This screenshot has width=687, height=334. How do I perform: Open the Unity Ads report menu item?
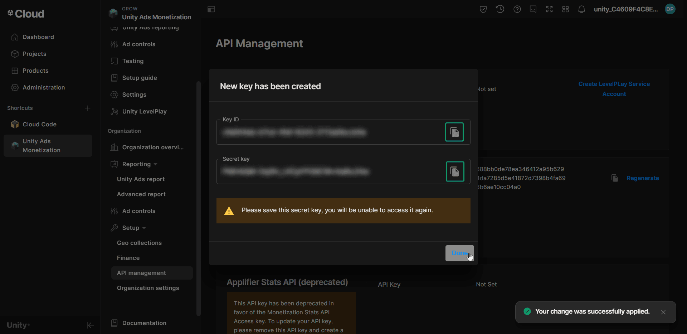(141, 179)
